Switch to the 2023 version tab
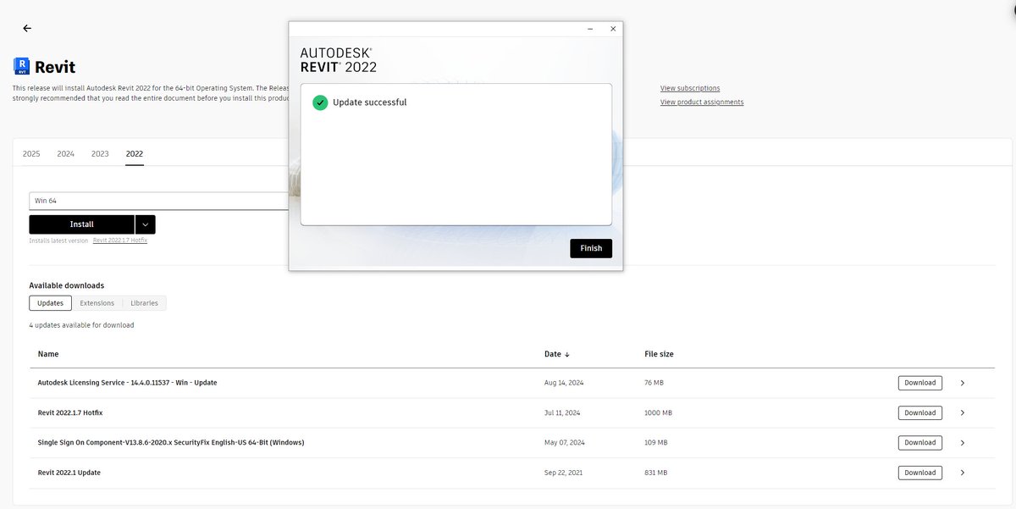 (100, 154)
